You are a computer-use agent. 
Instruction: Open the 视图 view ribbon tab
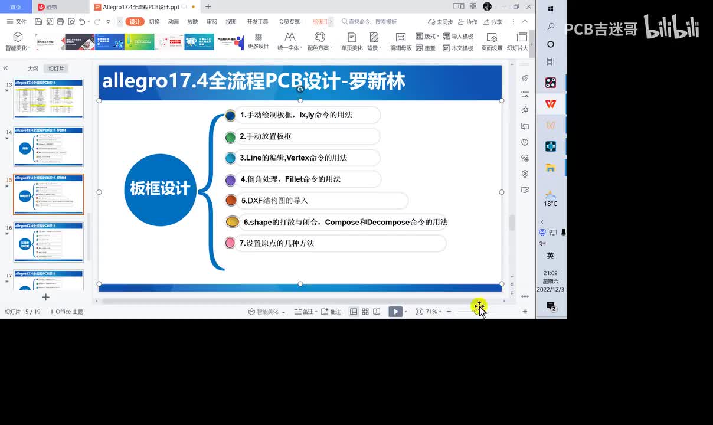[x=231, y=22]
